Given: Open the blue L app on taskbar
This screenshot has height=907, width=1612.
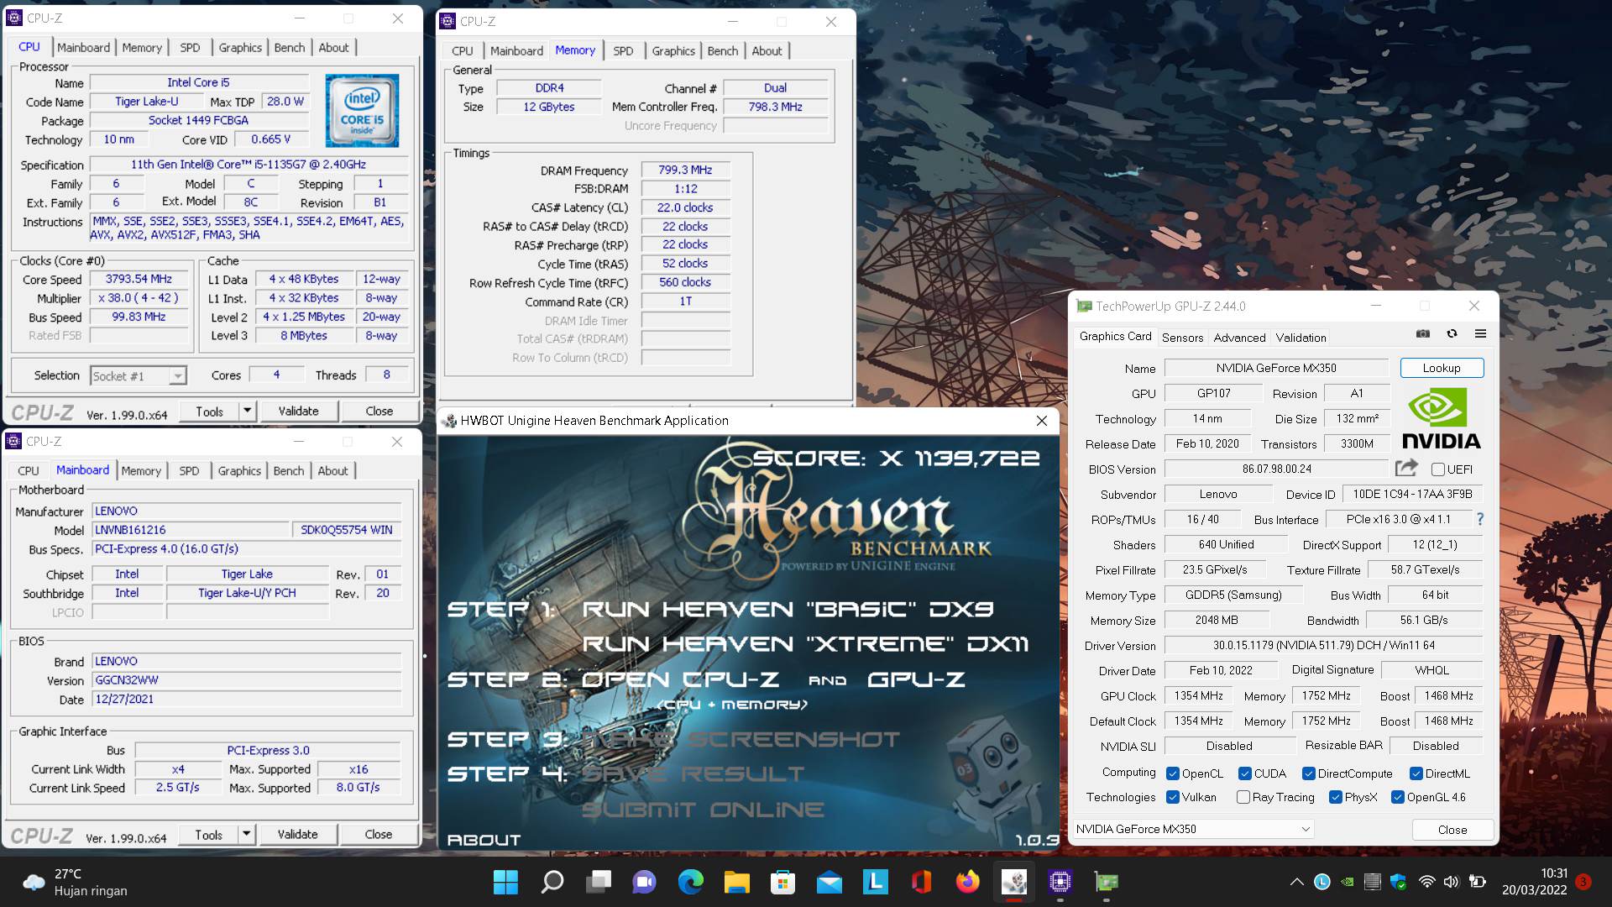Looking at the screenshot, I should click(875, 882).
